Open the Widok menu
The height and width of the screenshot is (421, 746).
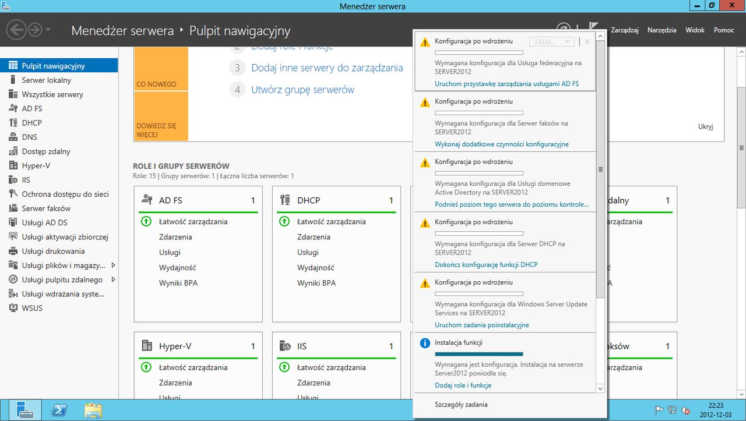[x=695, y=30]
